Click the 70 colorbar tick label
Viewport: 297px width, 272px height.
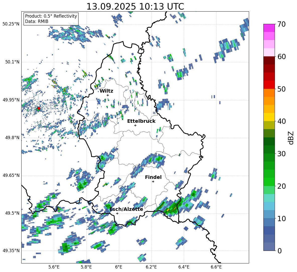pyautogui.click(x=281, y=24)
